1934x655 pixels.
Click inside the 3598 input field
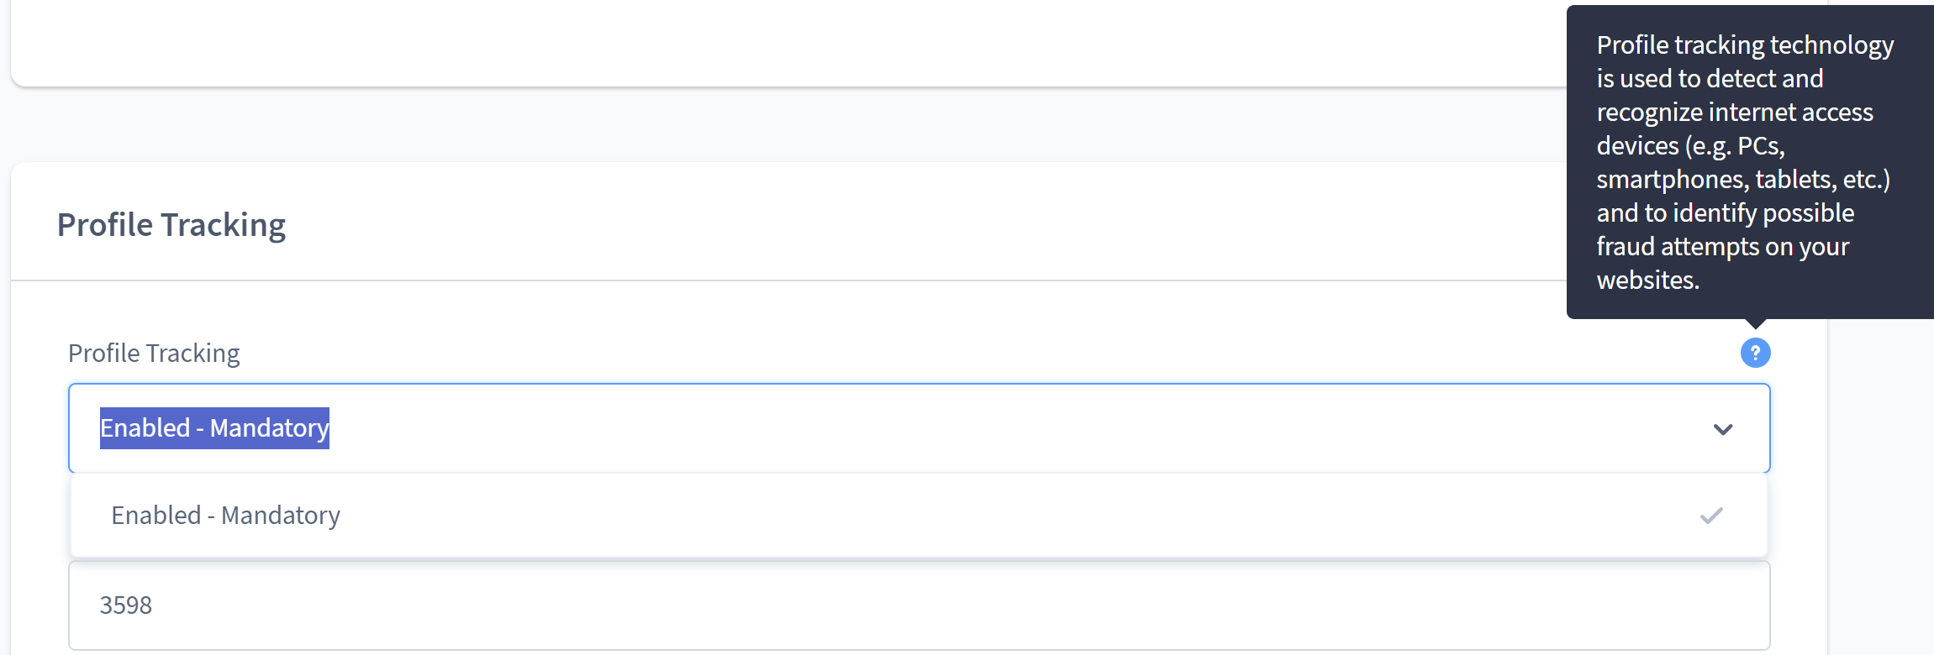(504, 605)
